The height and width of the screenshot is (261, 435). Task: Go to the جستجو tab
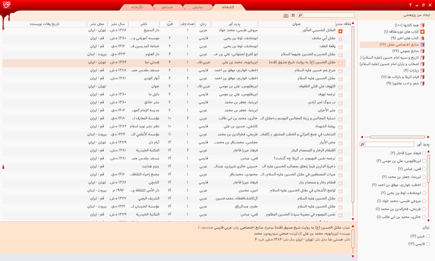pyautogui.click(x=167, y=7)
